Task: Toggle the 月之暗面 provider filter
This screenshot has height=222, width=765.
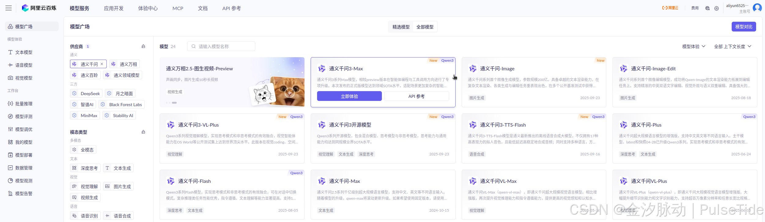Action: [120, 94]
